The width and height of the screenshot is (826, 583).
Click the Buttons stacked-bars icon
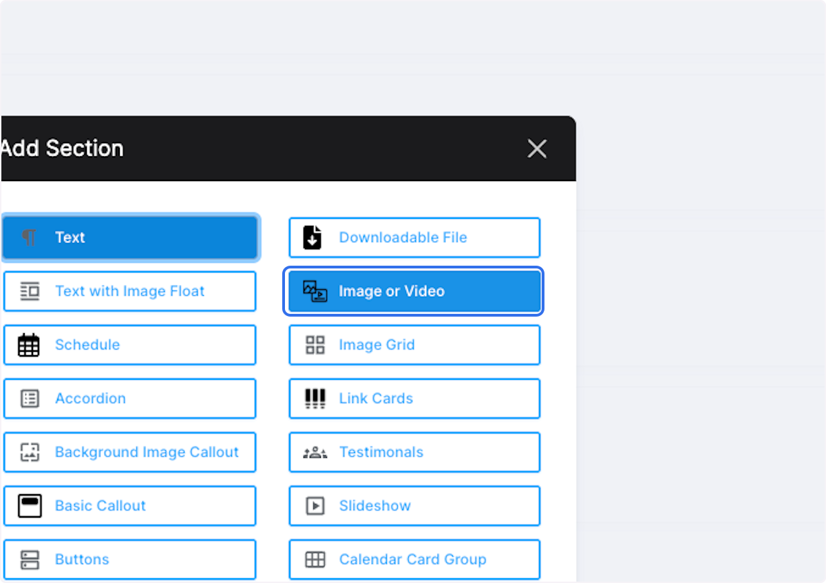[30, 560]
